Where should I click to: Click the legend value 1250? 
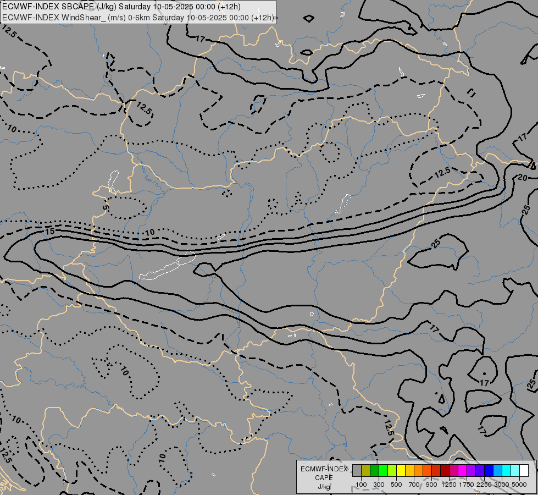[x=449, y=485]
